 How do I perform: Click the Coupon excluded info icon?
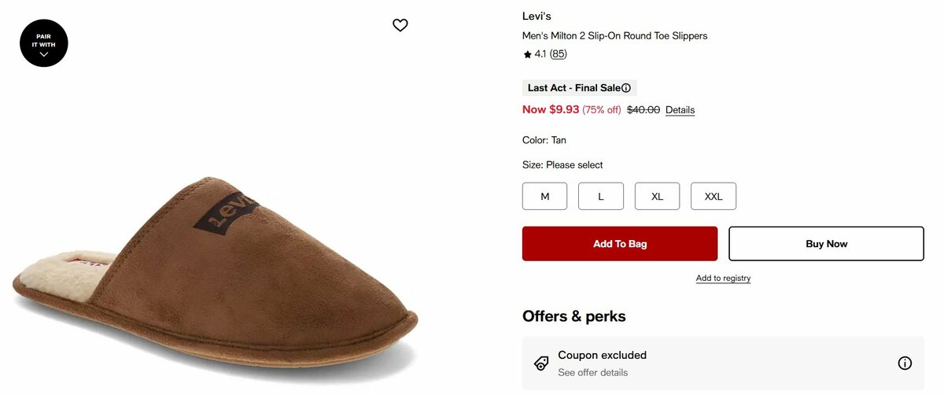(x=905, y=364)
